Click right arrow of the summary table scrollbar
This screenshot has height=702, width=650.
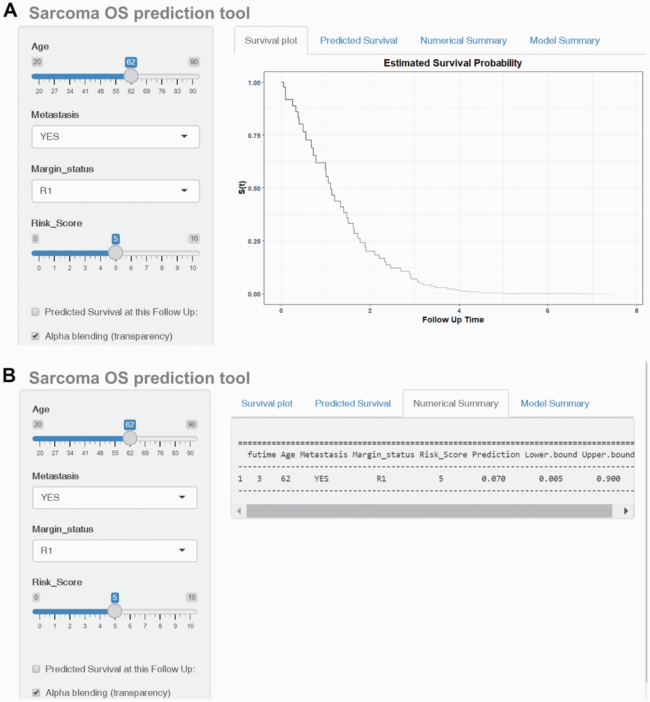(626, 511)
